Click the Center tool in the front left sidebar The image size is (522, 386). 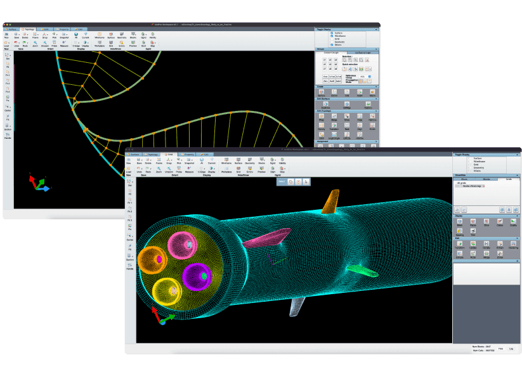[x=129, y=236]
